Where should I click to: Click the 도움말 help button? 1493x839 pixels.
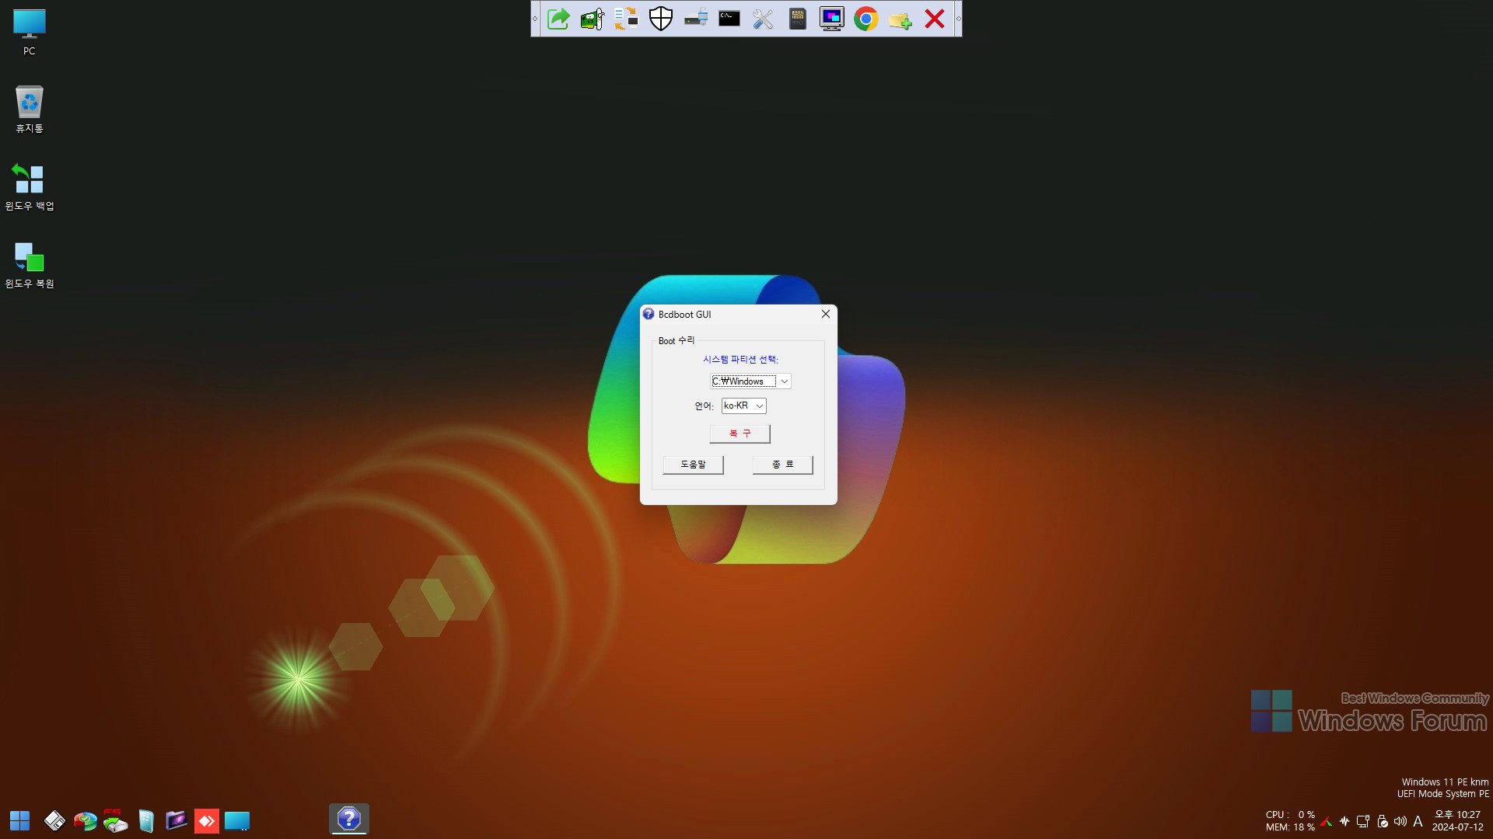pos(694,465)
